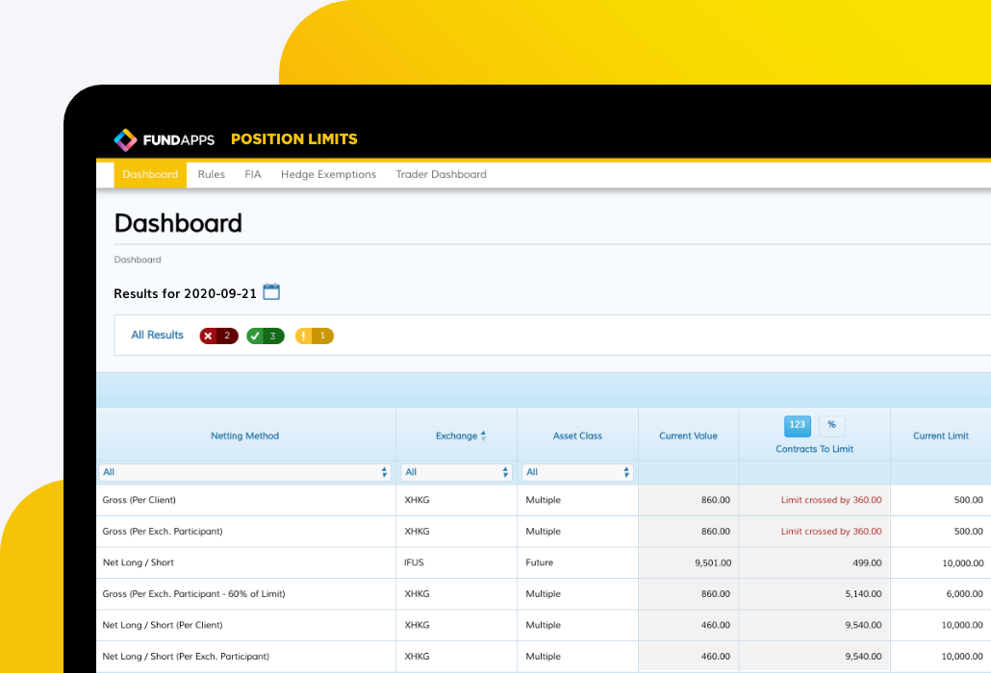Click Current Value column header
Viewport: 991px width, 673px height.
688,436
